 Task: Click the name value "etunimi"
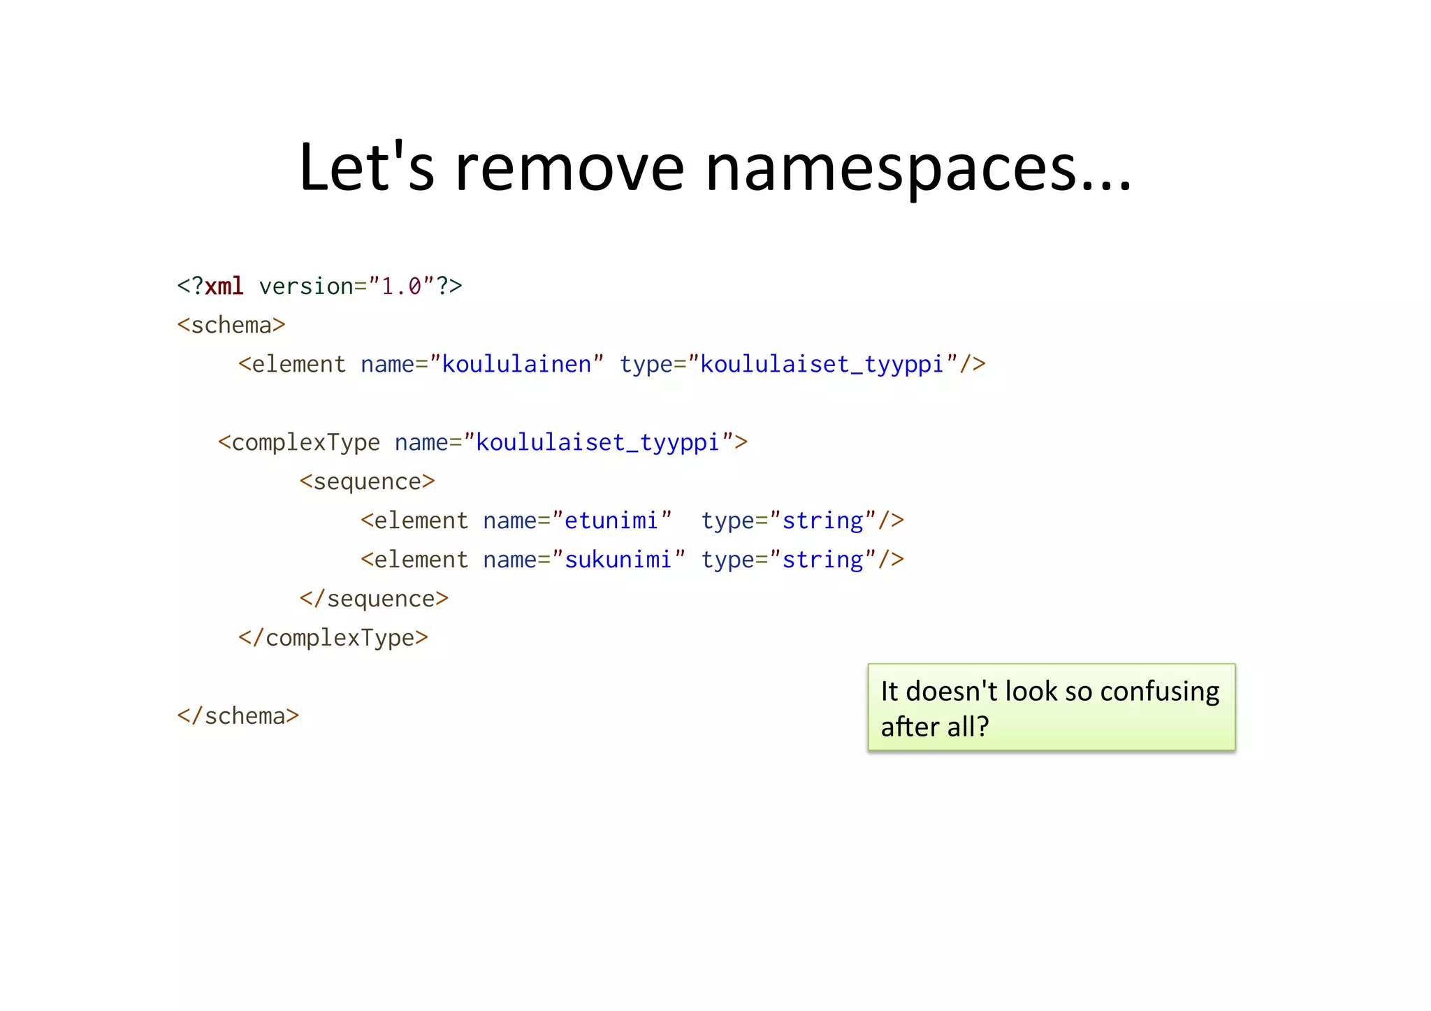coord(611,521)
